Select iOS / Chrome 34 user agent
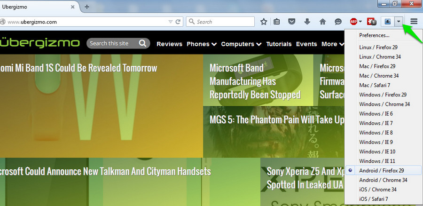This screenshot has height=206, width=423. [x=384, y=189]
